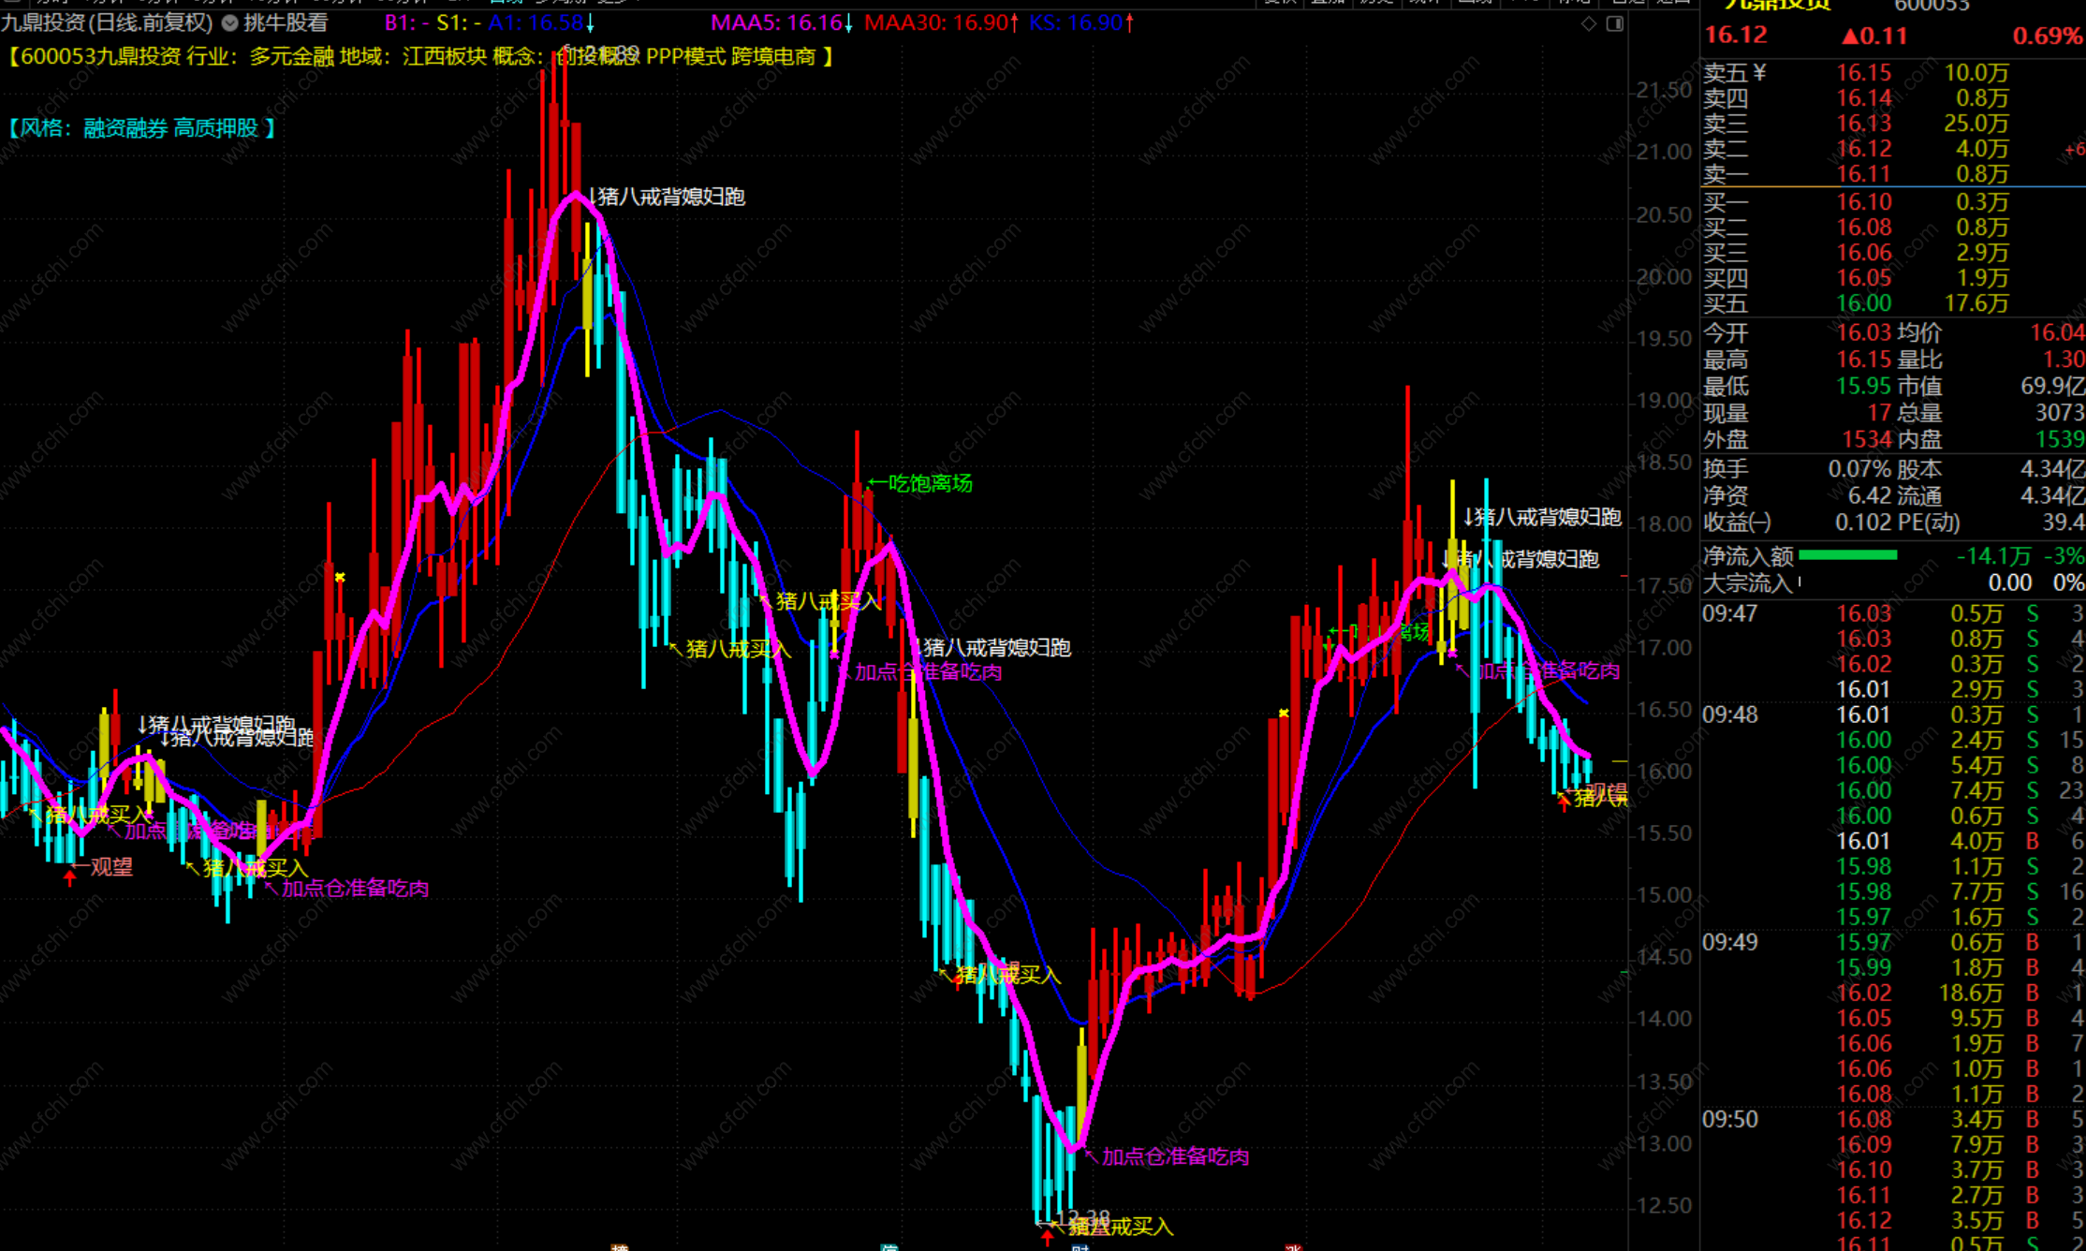Click the ¥ icon next to 卖五

pos(1759,73)
